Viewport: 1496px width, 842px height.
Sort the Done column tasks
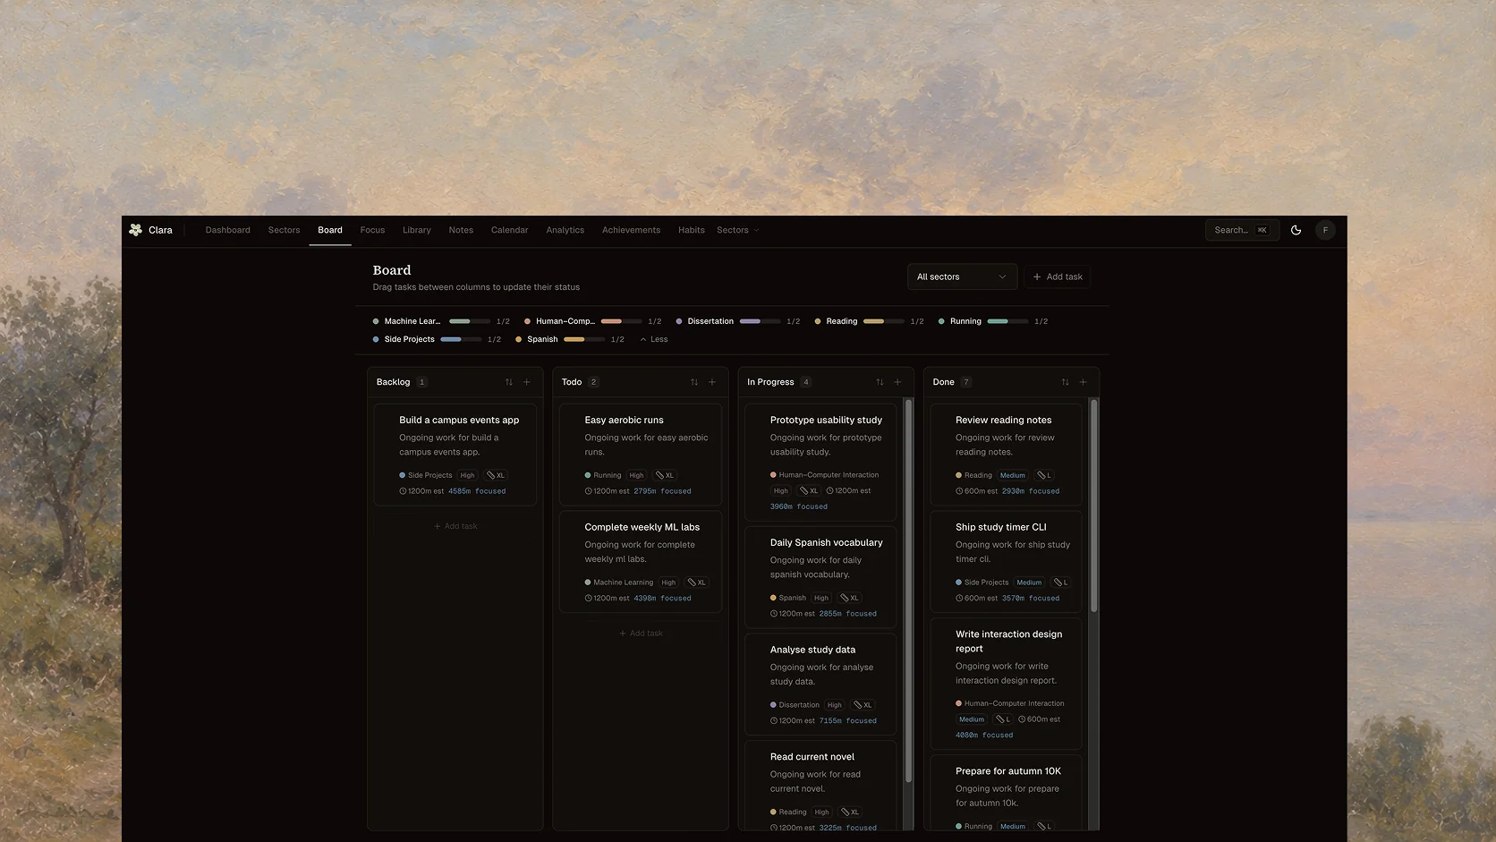(x=1065, y=382)
